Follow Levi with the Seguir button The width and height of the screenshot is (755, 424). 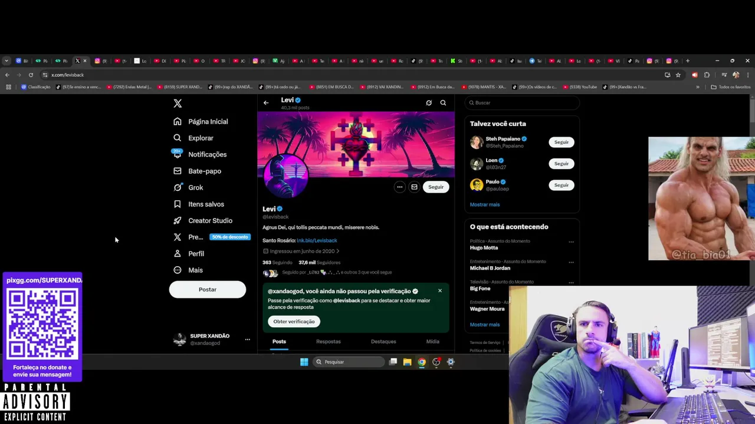point(436,187)
